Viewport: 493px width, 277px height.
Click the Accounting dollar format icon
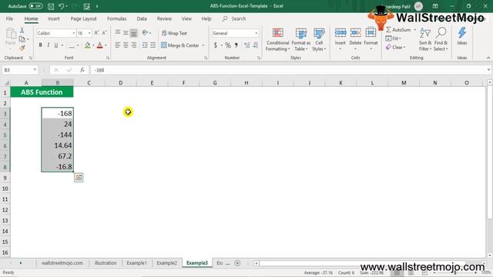[x=216, y=45]
